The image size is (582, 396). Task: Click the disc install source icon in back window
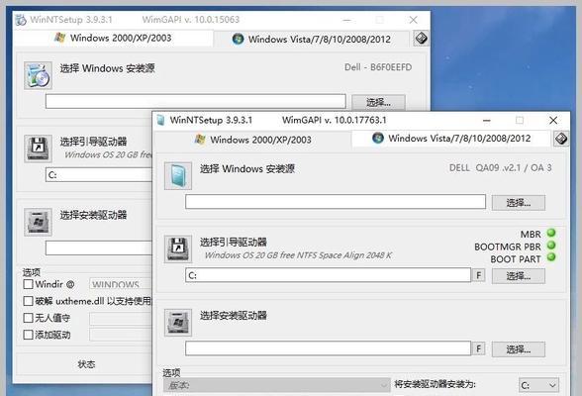38,75
